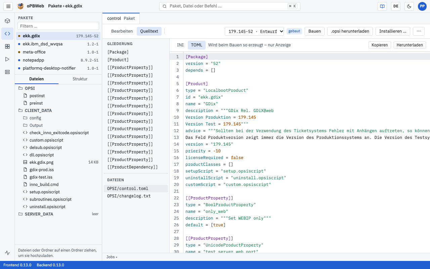Click the code icon beside dll.opsiscript

pos(25,155)
